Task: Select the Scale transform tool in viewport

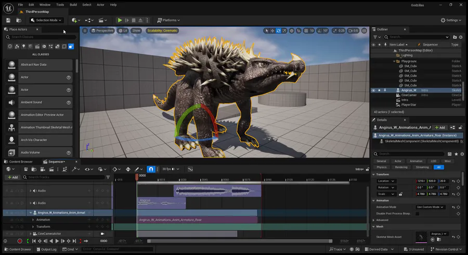Action: (284, 31)
